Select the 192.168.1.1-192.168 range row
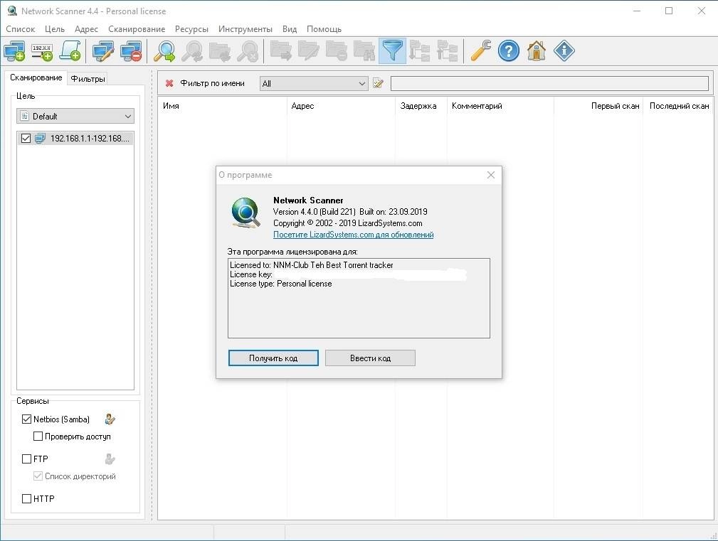The image size is (718, 541). click(x=75, y=138)
